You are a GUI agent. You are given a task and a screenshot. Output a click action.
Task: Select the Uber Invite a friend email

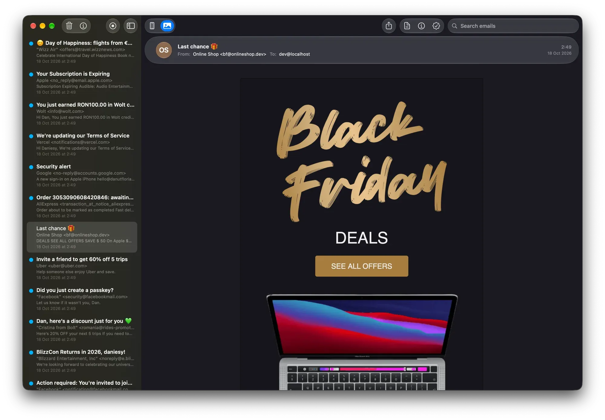(82, 268)
